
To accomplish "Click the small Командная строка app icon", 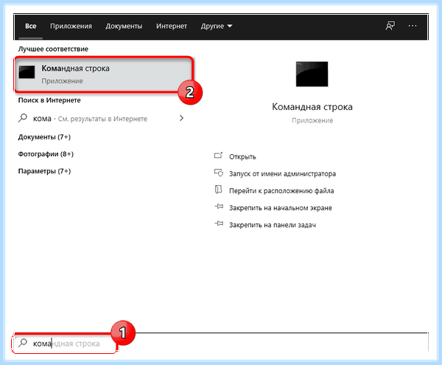I will point(27,72).
